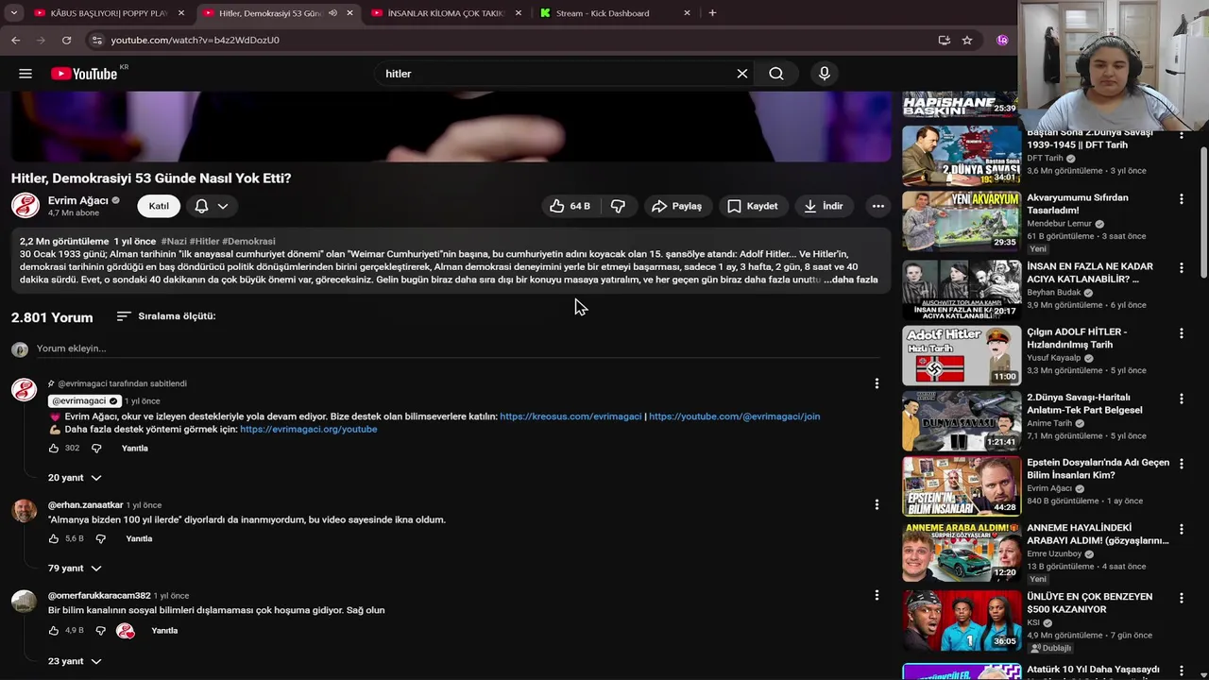
Task: Open notification bell dropdown
Action: (213, 206)
